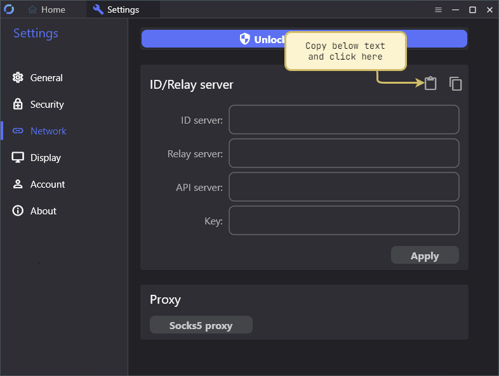Click the Key input field

(x=343, y=220)
